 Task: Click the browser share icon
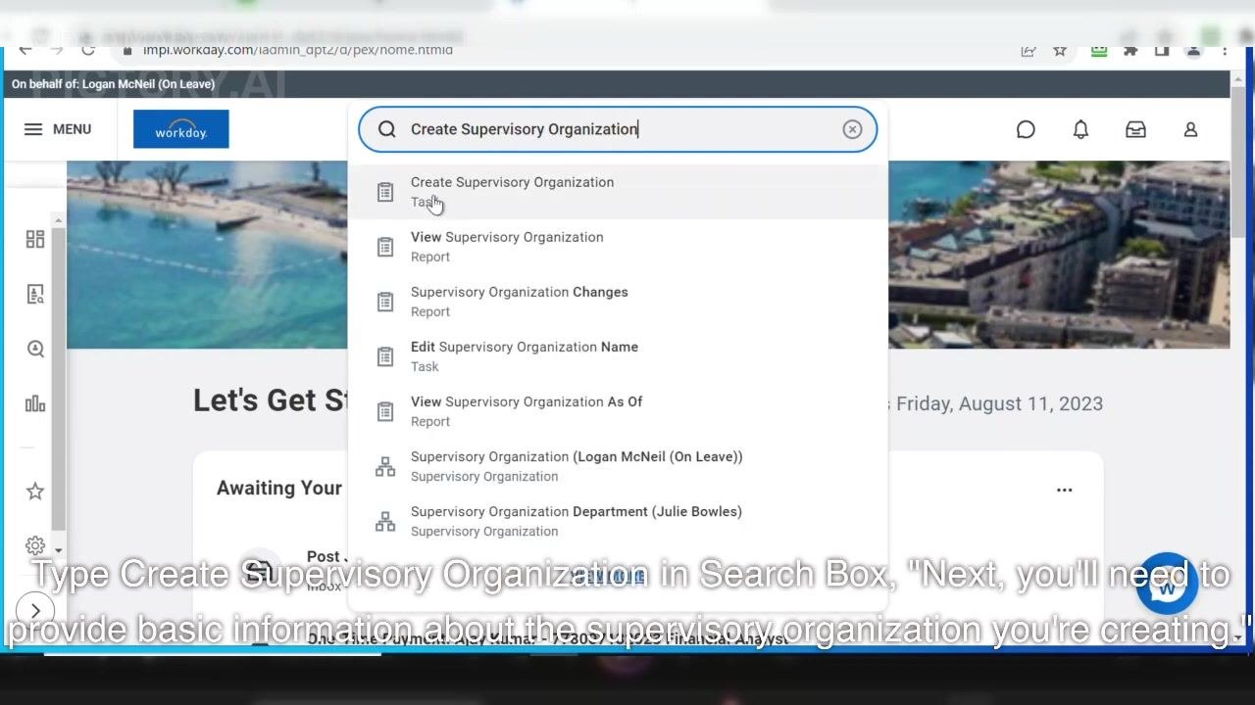coord(1028,50)
